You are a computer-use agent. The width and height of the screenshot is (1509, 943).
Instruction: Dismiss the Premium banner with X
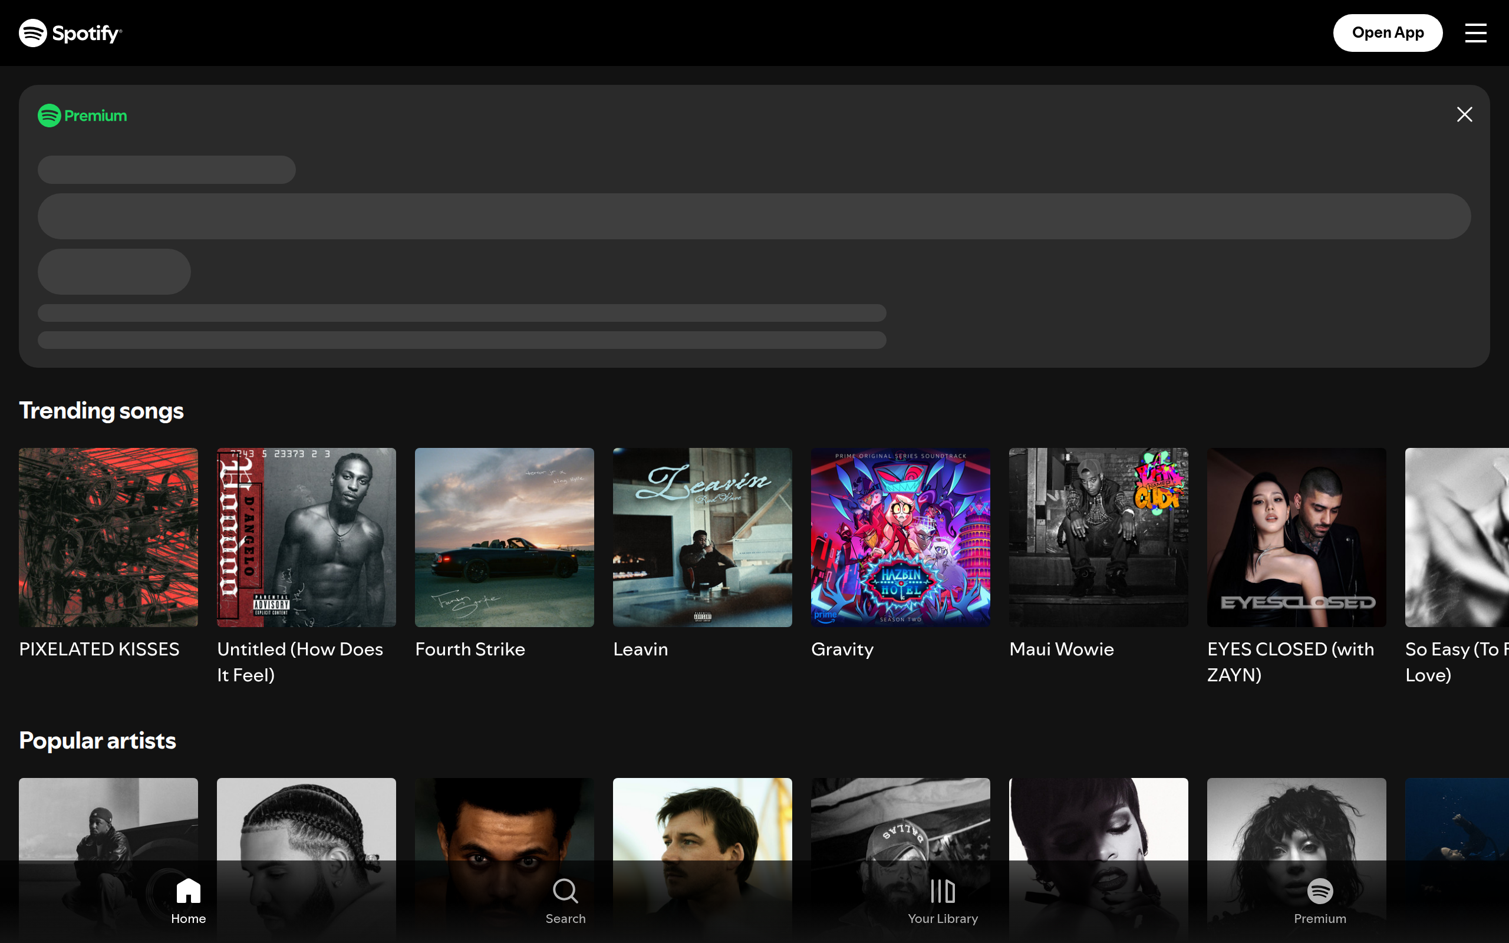coord(1464,115)
